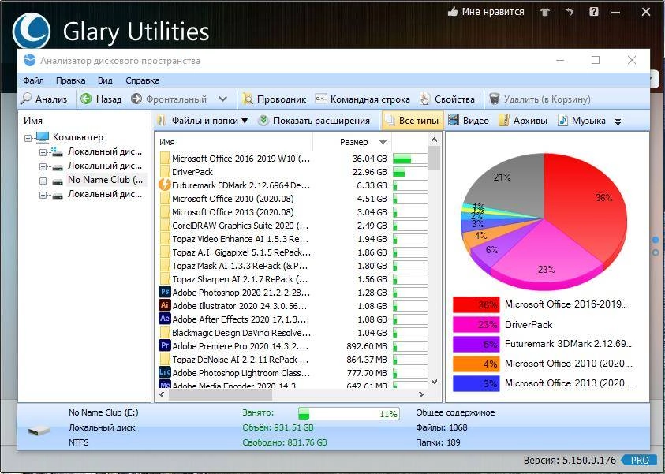Click Мне нравится in Glary Utilities window
665x474 pixels.
486,12
